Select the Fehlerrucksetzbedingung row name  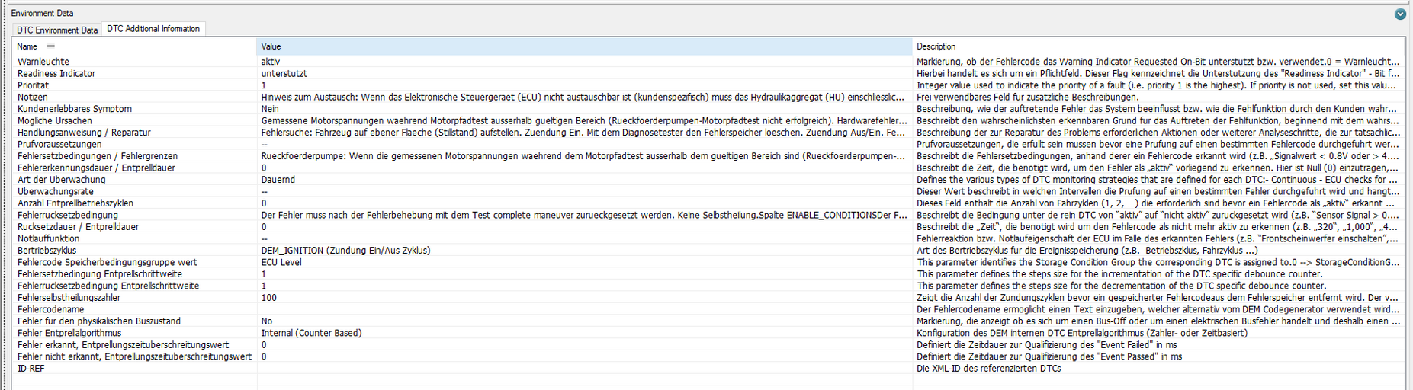tap(68, 215)
